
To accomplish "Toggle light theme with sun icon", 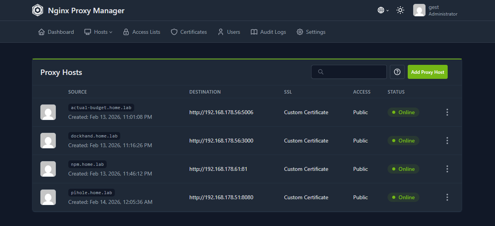I will point(400,10).
